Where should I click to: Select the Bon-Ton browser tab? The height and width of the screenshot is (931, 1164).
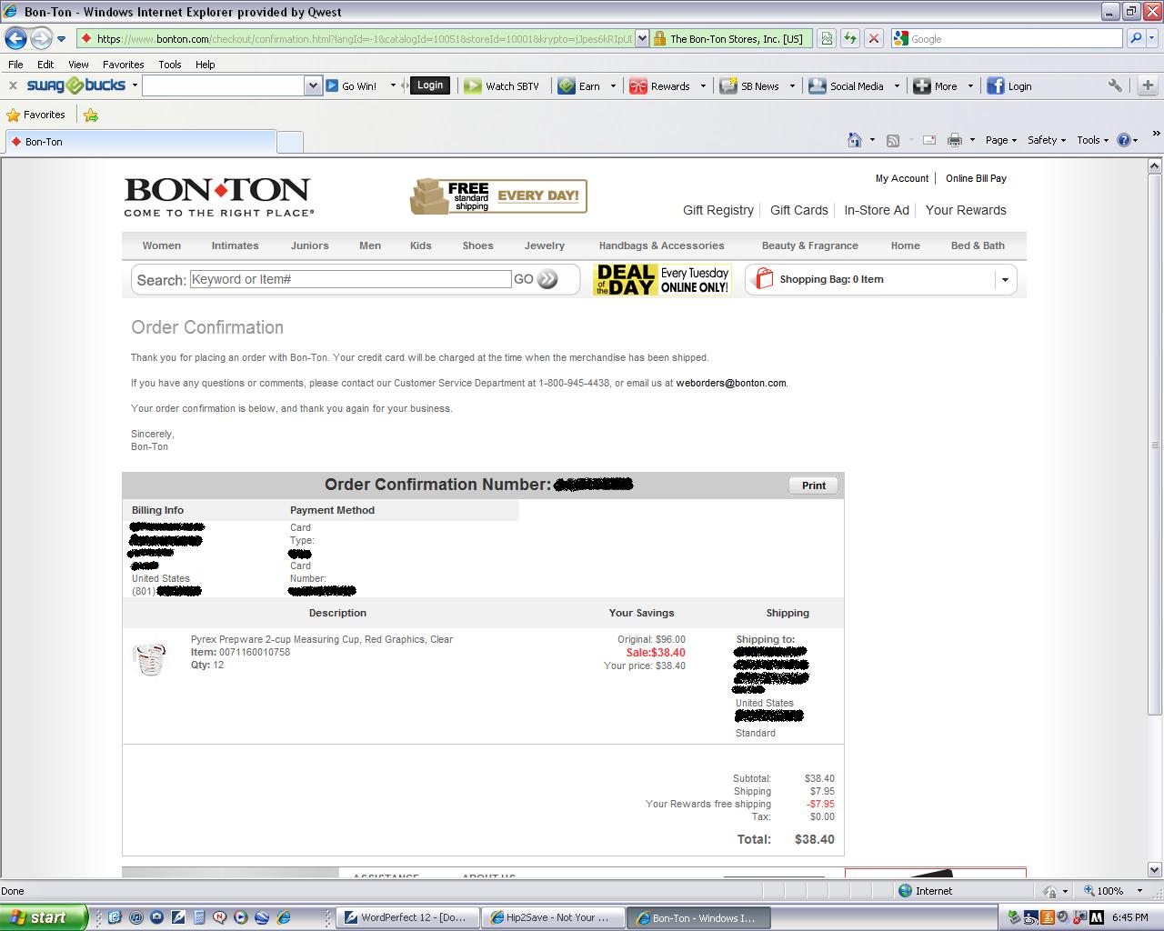point(140,142)
